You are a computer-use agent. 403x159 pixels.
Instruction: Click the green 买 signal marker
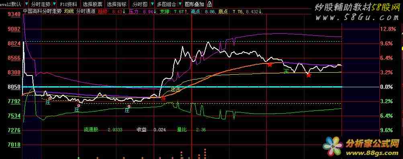(286, 71)
